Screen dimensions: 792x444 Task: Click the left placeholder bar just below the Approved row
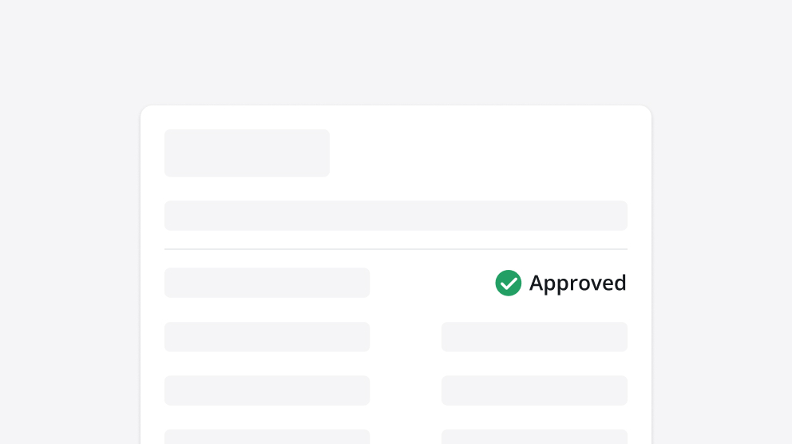267,337
